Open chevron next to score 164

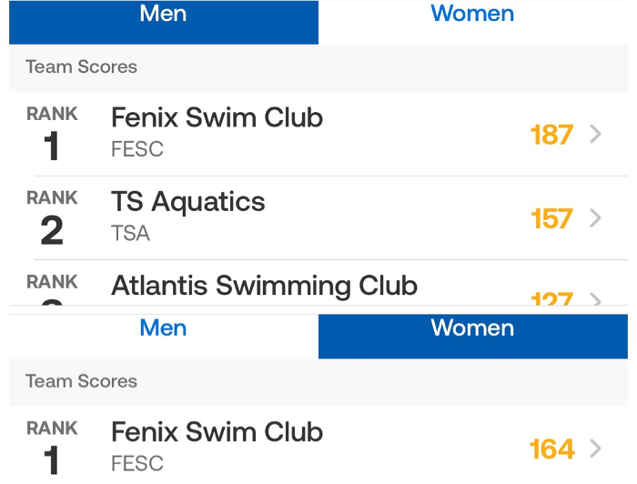[596, 449]
